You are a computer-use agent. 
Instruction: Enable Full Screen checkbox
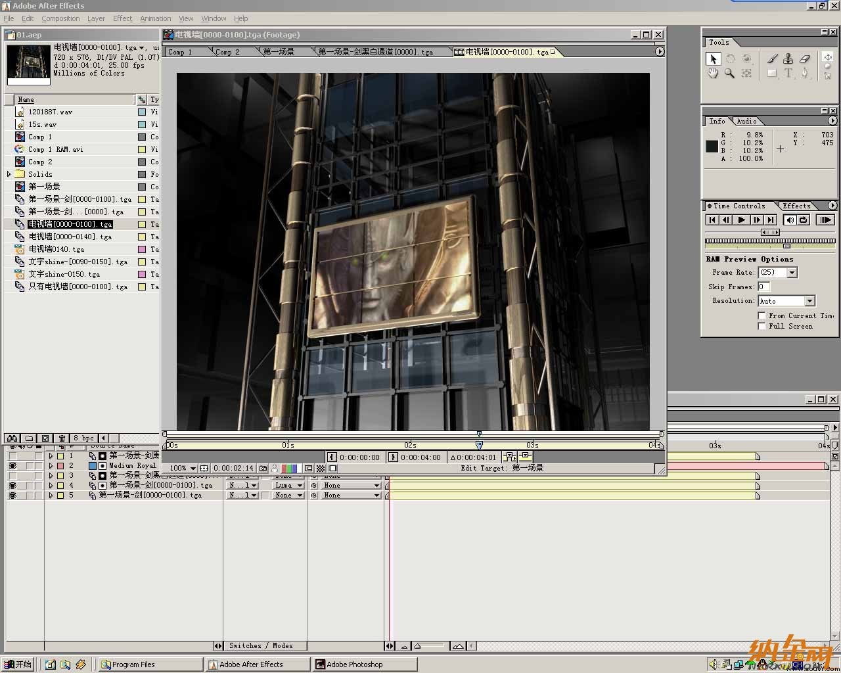point(761,326)
